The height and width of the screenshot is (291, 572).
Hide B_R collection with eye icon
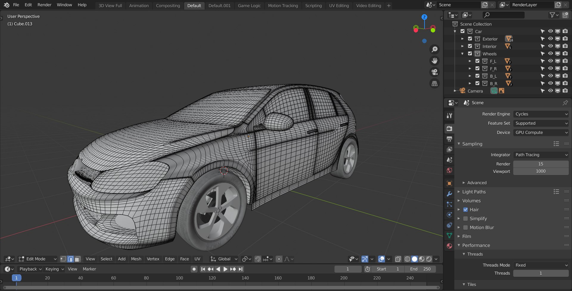click(x=550, y=83)
